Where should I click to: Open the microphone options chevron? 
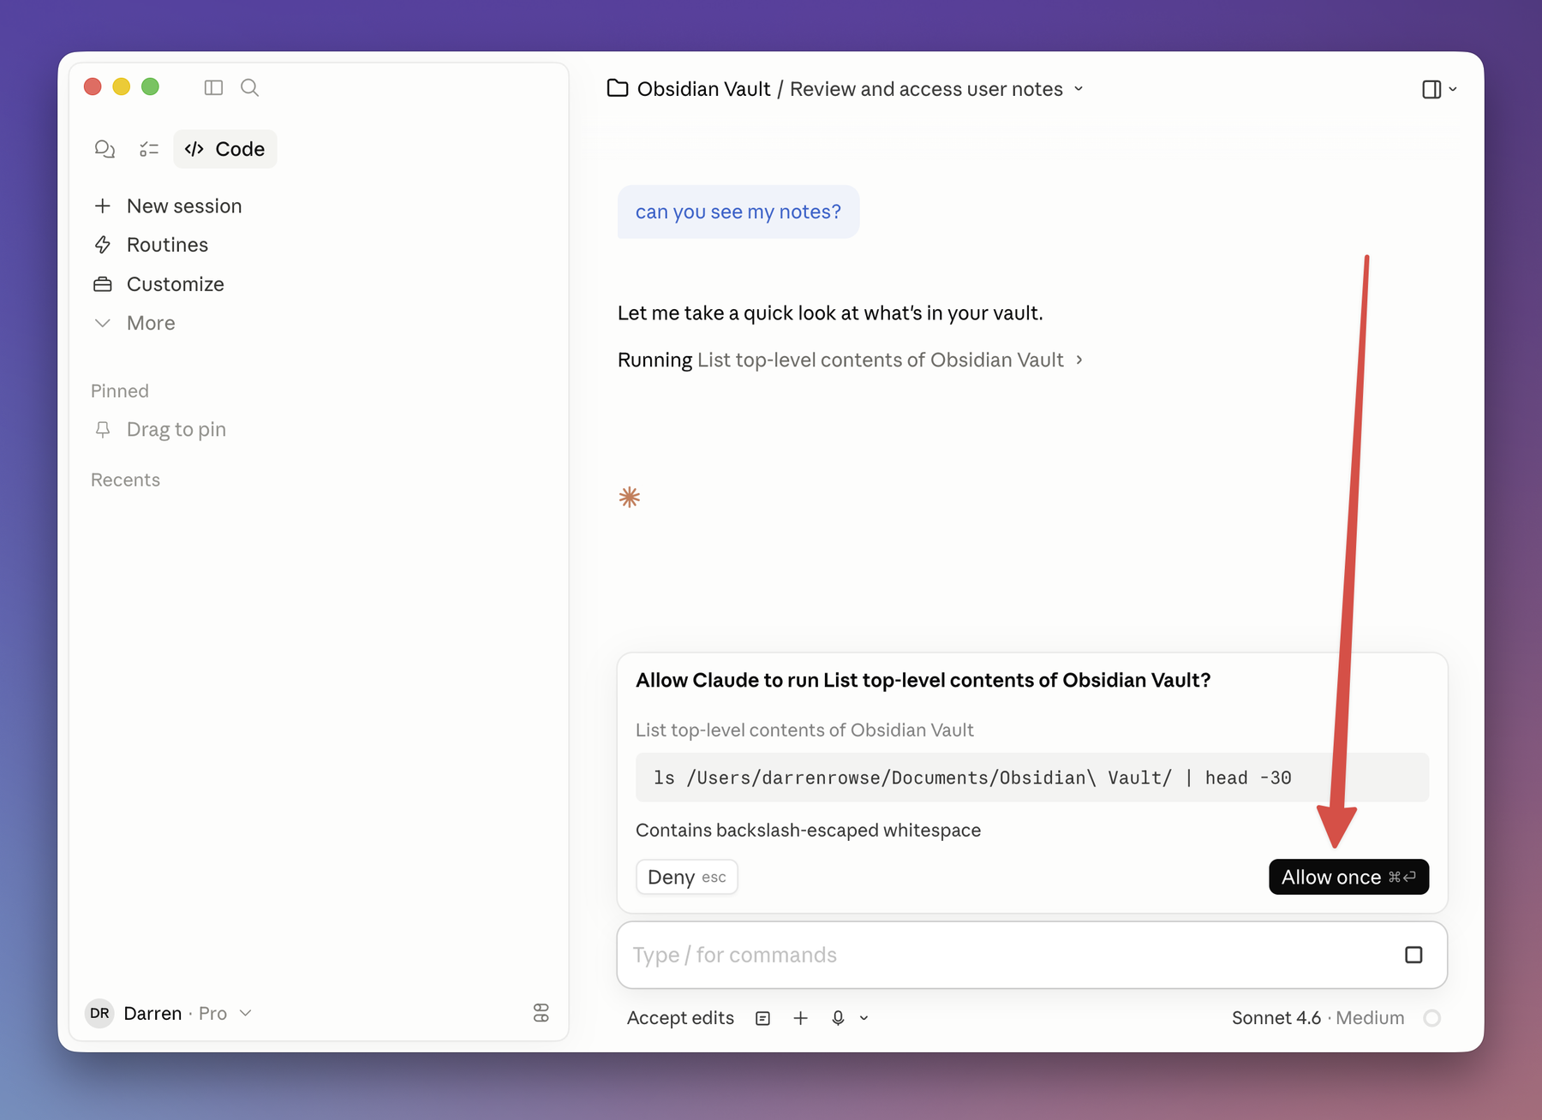(x=864, y=1018)
